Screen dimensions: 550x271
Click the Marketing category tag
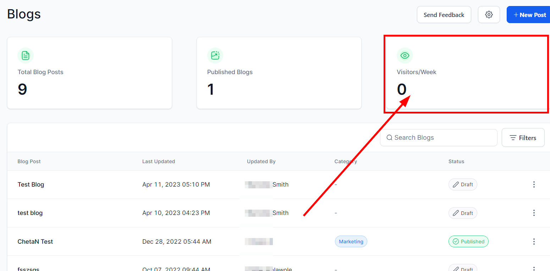pyautogui.click(x=351, y=242)
